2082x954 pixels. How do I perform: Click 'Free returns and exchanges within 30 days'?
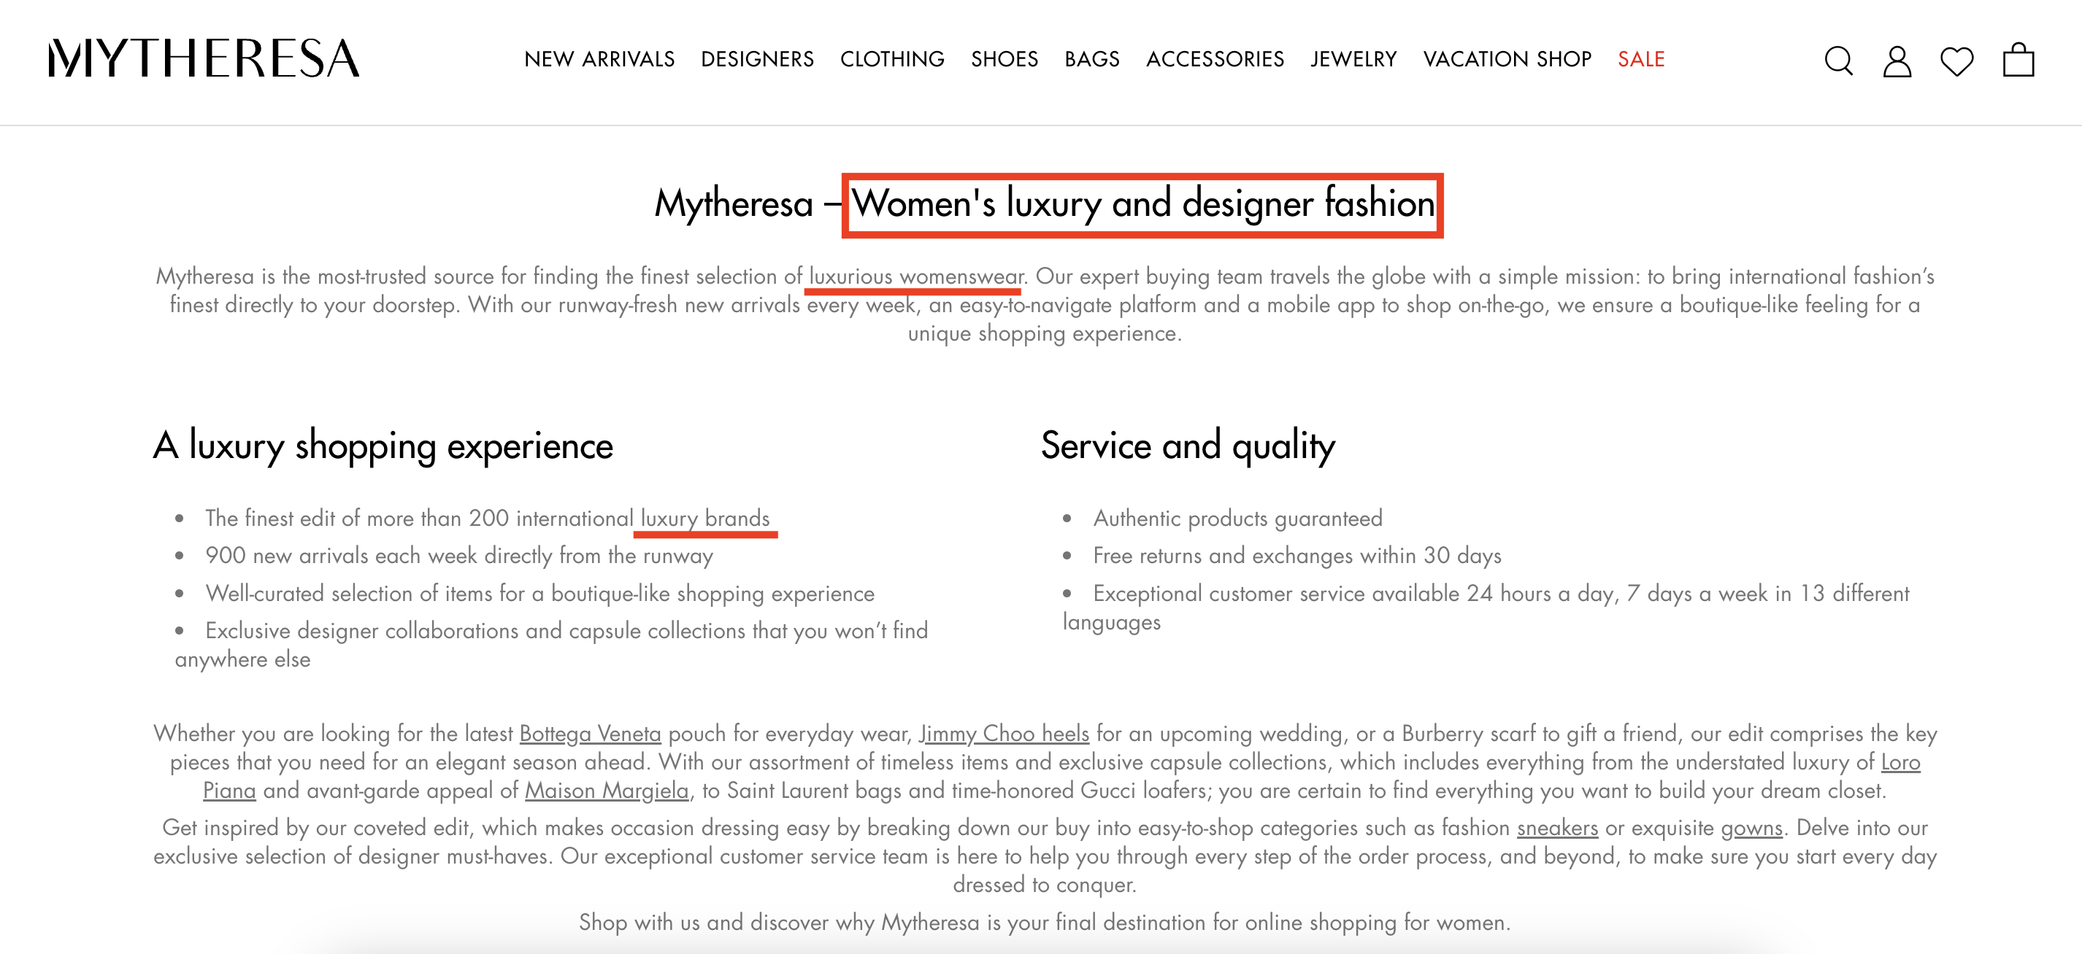tap(1297, 556)
